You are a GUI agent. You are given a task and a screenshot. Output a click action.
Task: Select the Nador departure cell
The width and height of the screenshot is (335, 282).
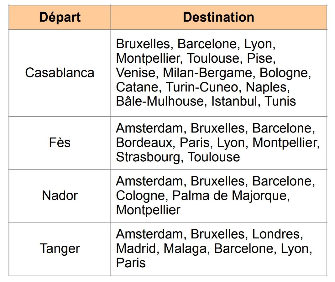60,196
